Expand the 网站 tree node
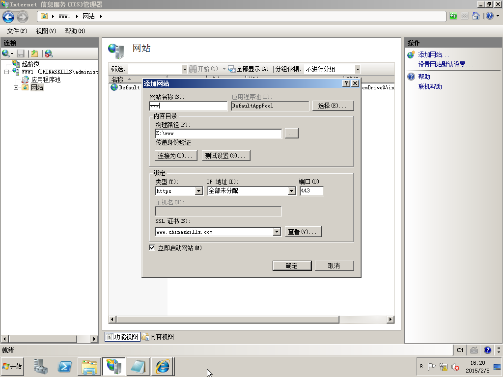 click(16, 87)
